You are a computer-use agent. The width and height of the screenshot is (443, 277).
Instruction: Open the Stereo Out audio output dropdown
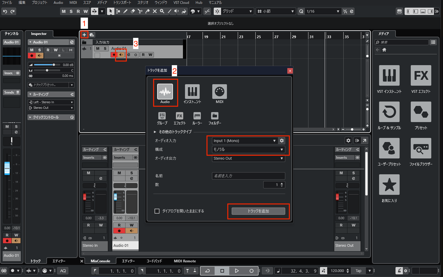click(248, 158)
